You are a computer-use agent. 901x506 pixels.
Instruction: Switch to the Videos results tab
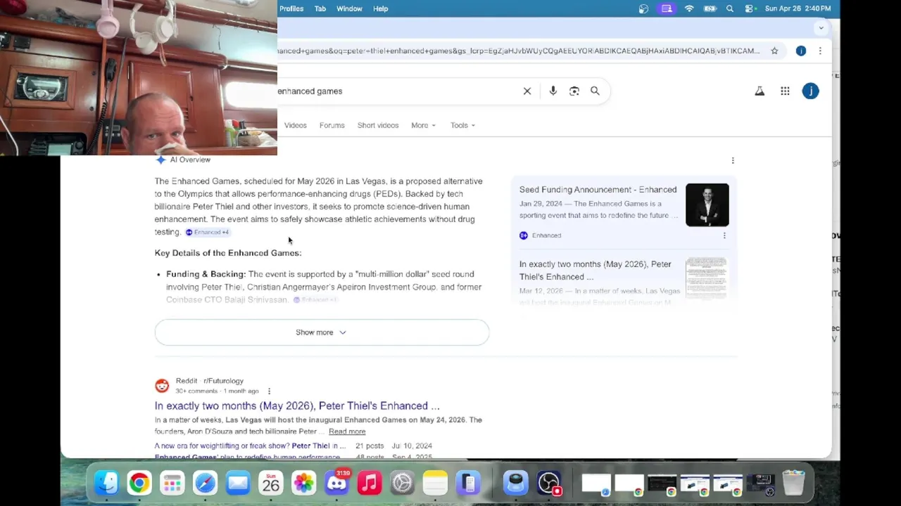point(296,125)
